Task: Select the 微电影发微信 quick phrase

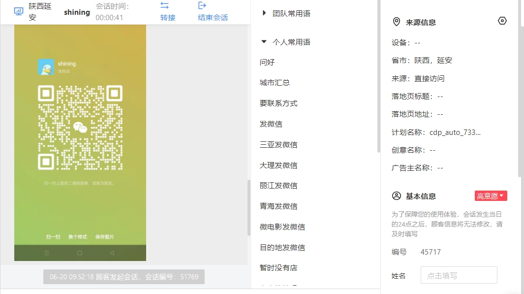Action: click(x=282, y=227)
